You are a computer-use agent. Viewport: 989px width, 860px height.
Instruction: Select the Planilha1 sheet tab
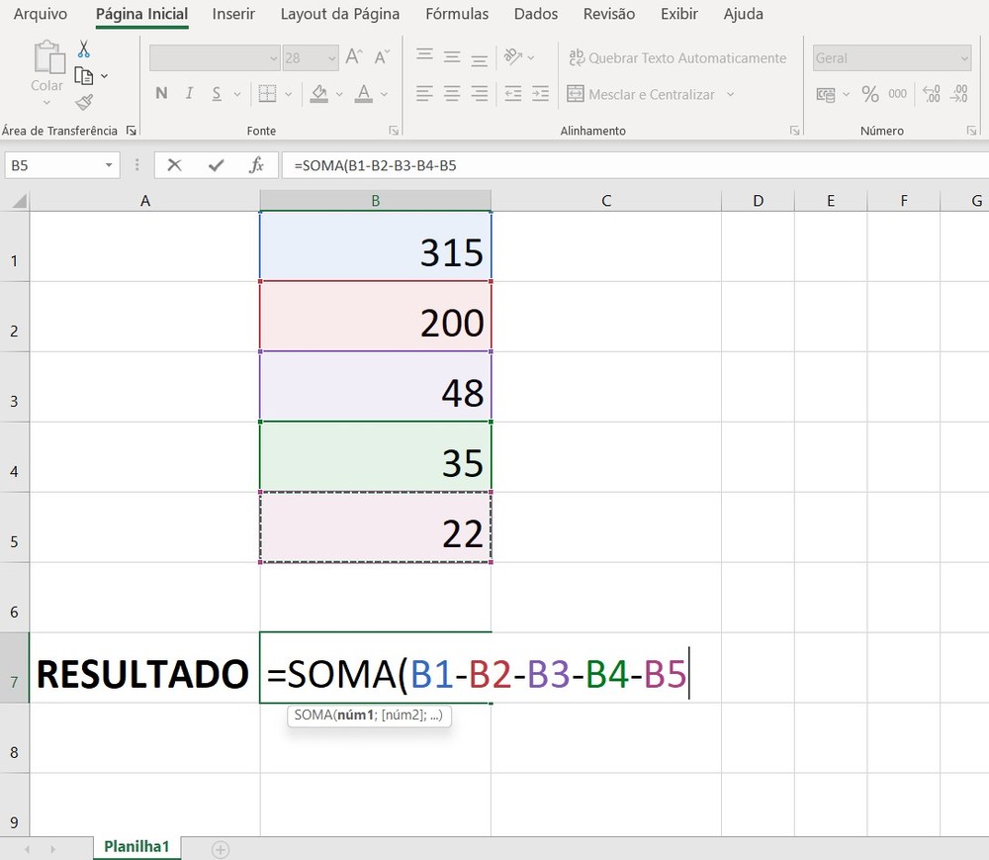136,847
